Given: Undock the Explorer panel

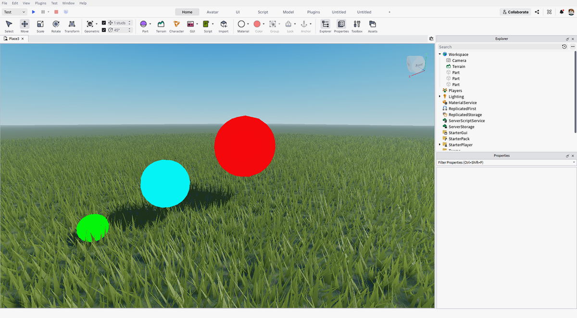Looking at the screenshot, I should (x=567, y=39).
